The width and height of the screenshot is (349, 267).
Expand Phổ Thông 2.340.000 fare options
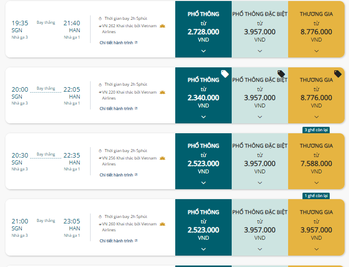tap(203, 117)
